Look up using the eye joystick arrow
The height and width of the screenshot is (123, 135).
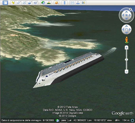[x=127, y=12]
